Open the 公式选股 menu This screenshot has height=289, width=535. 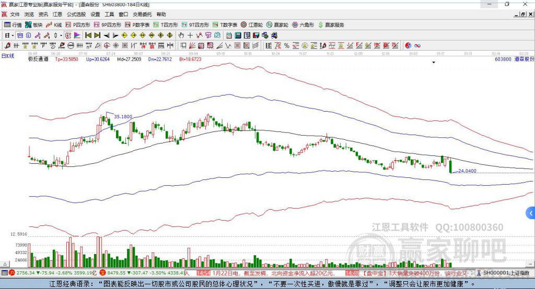pos(76,14)
